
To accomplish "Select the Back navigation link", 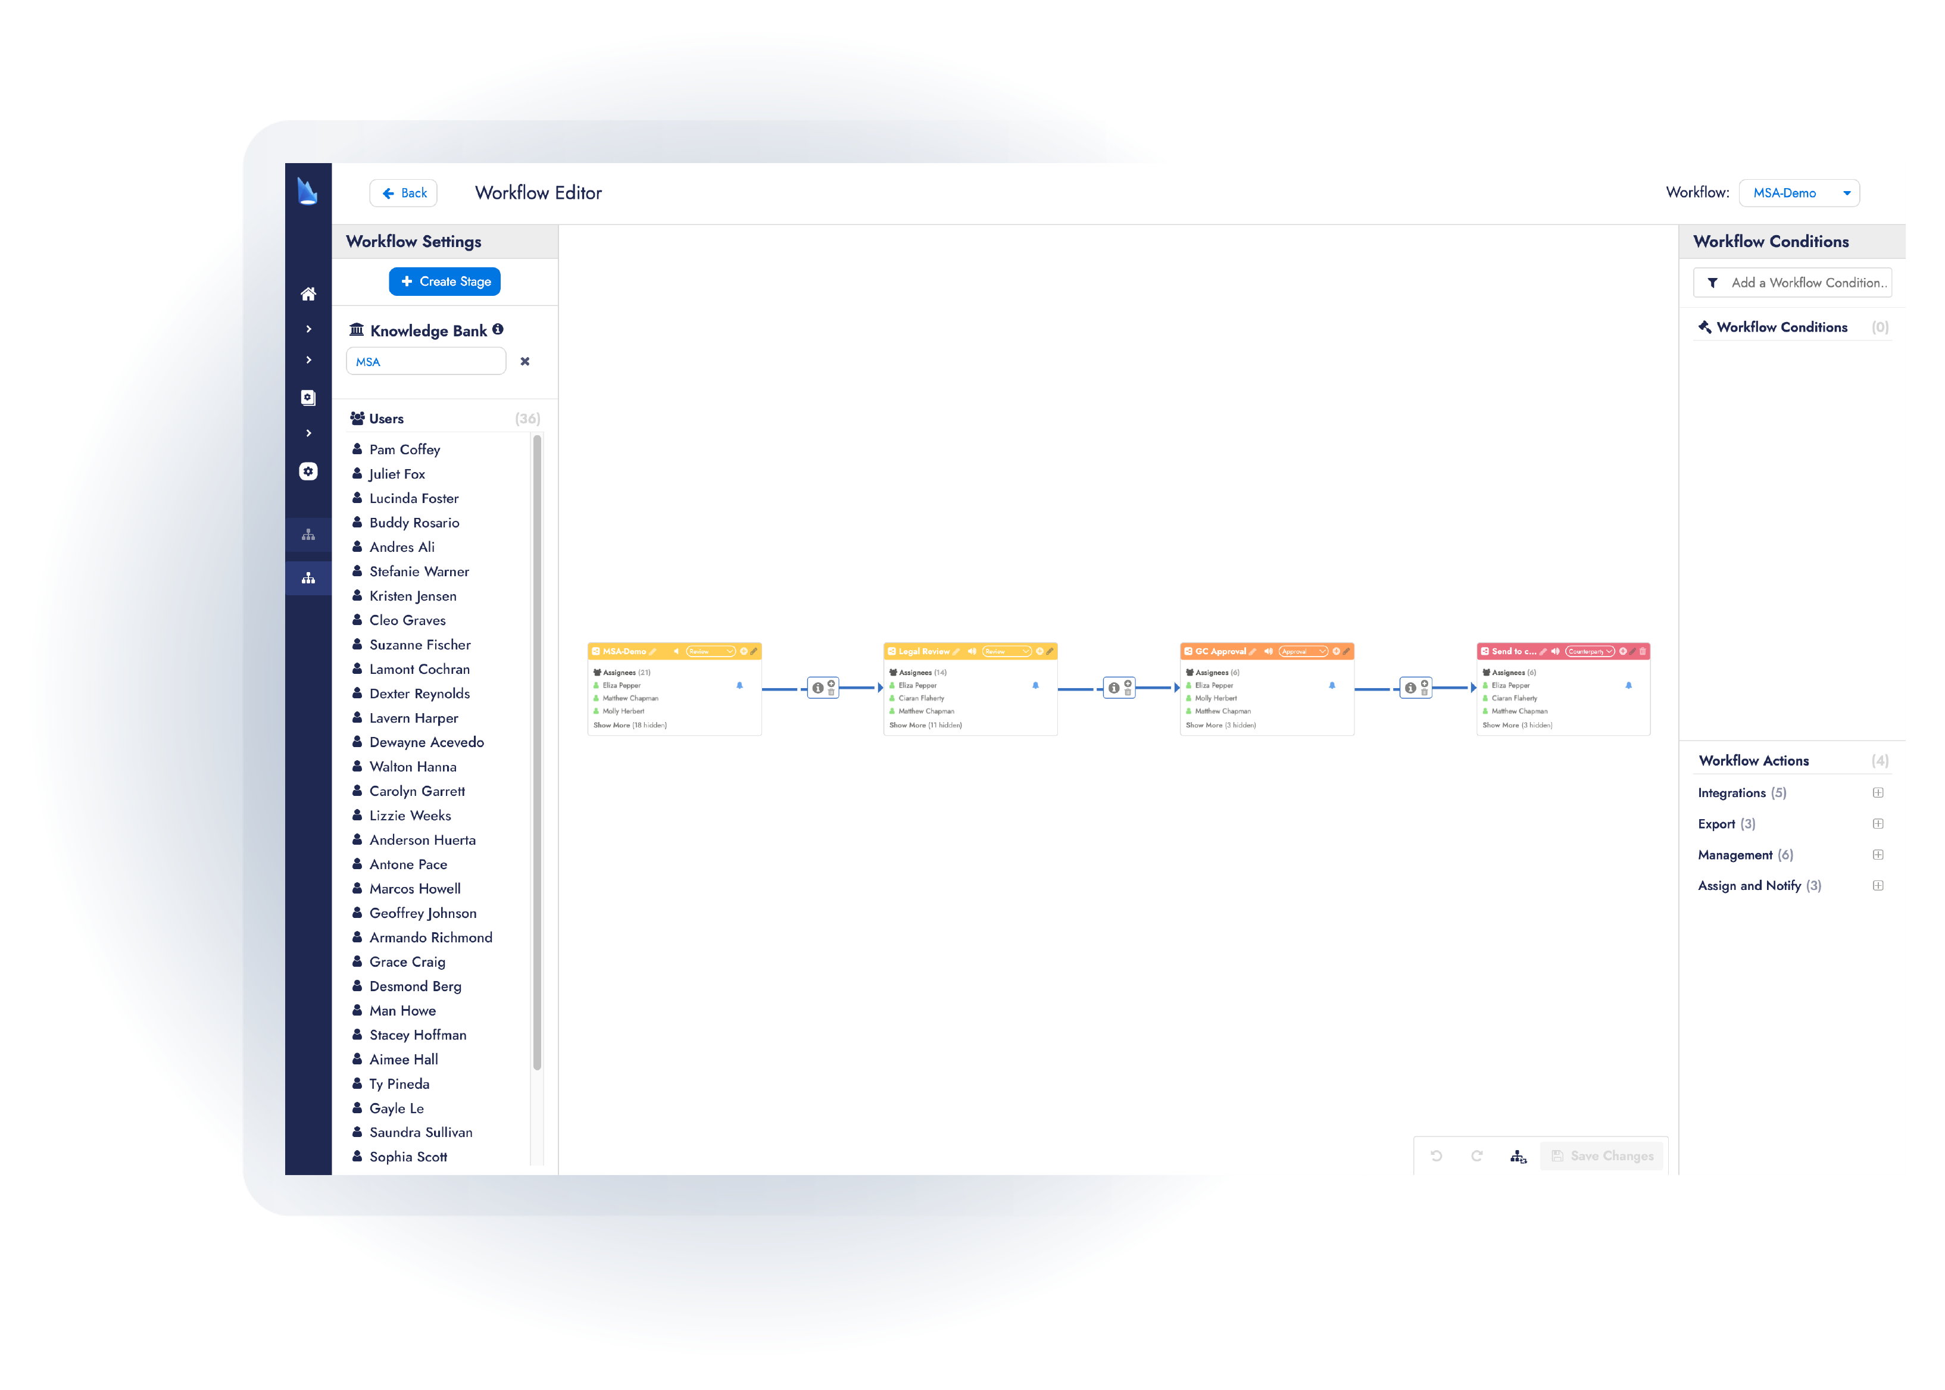I will click(405, 192).
